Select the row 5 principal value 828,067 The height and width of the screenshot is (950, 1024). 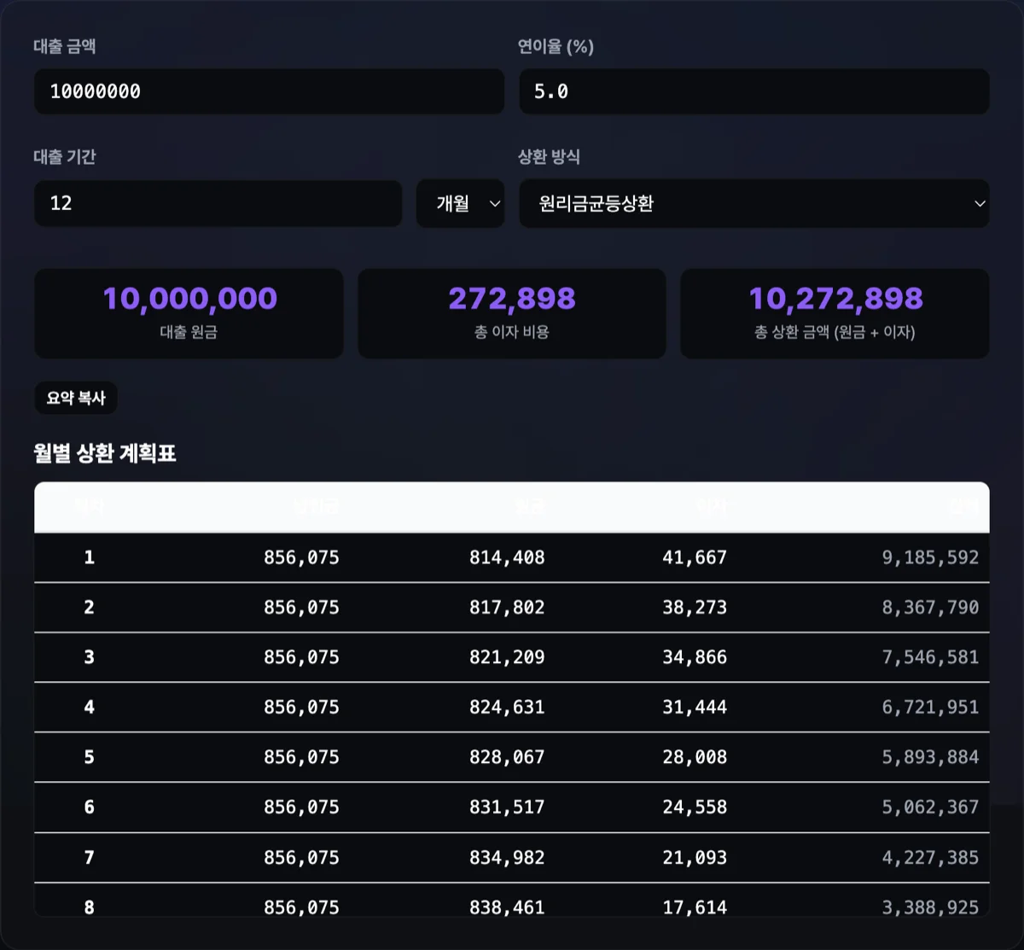[507, 757]
